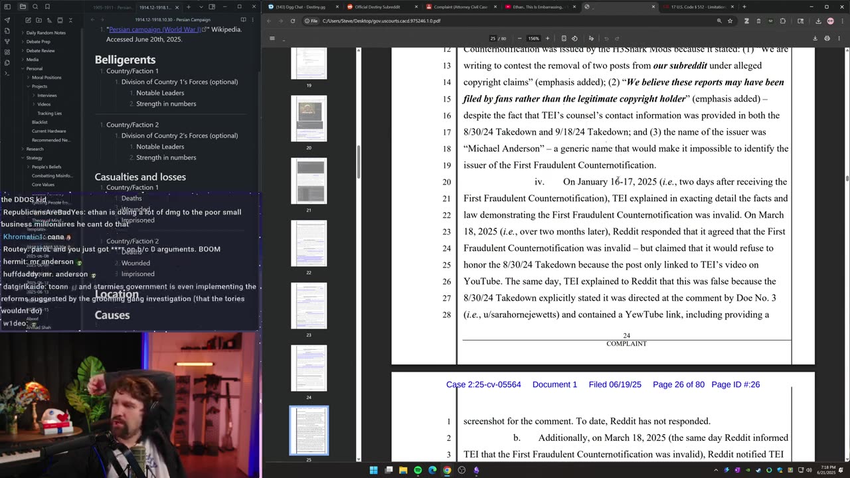
Task: Open the bookmarks panel in Obsidian
Action: 47,7
